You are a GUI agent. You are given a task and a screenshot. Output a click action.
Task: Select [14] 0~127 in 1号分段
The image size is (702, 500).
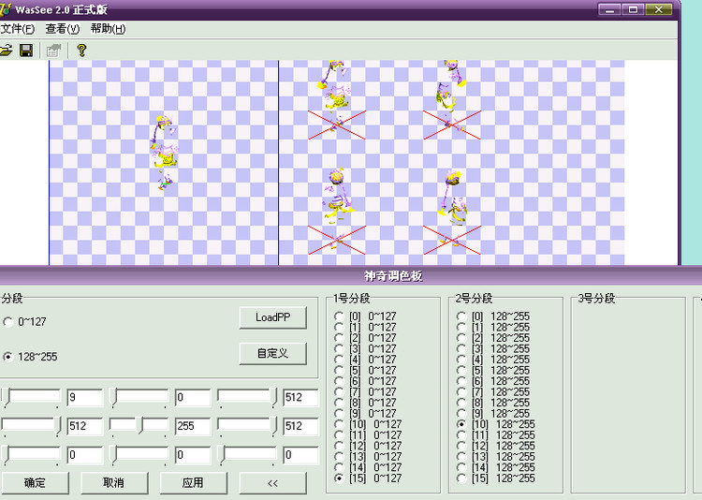coord(368,467)
